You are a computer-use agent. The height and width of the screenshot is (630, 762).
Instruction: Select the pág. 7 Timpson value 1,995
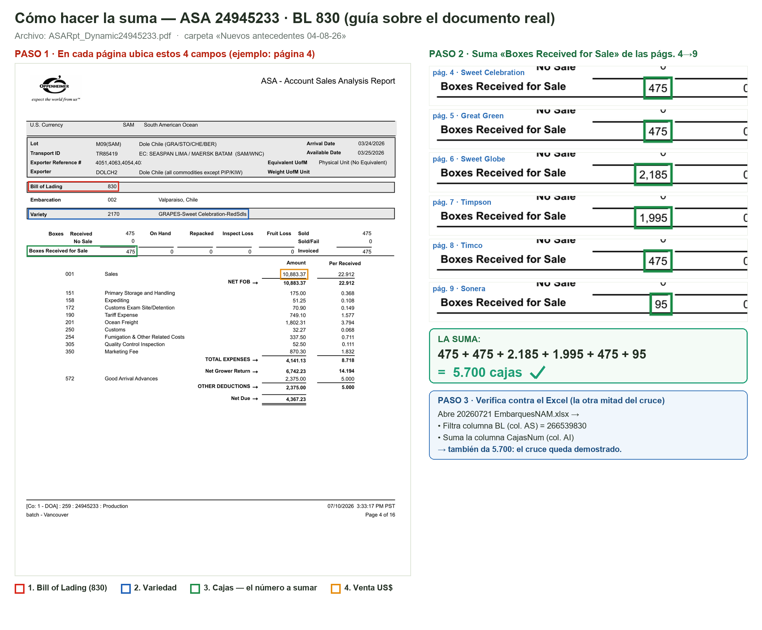pos(653,218)
